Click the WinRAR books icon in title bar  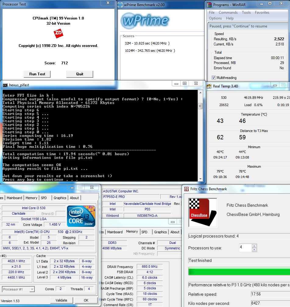point(209,5)
